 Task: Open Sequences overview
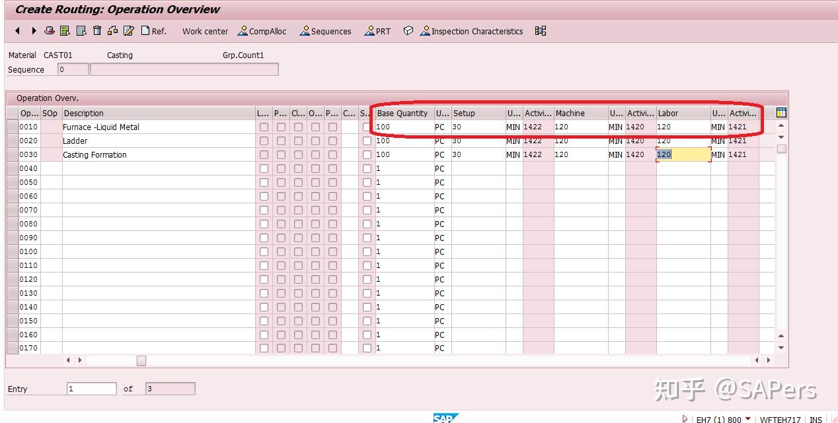point(325,31)
